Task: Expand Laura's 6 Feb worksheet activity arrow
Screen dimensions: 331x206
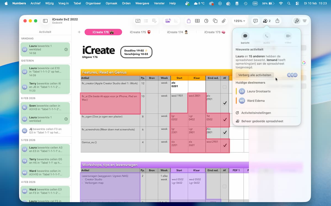Action: tap(66, 119)
